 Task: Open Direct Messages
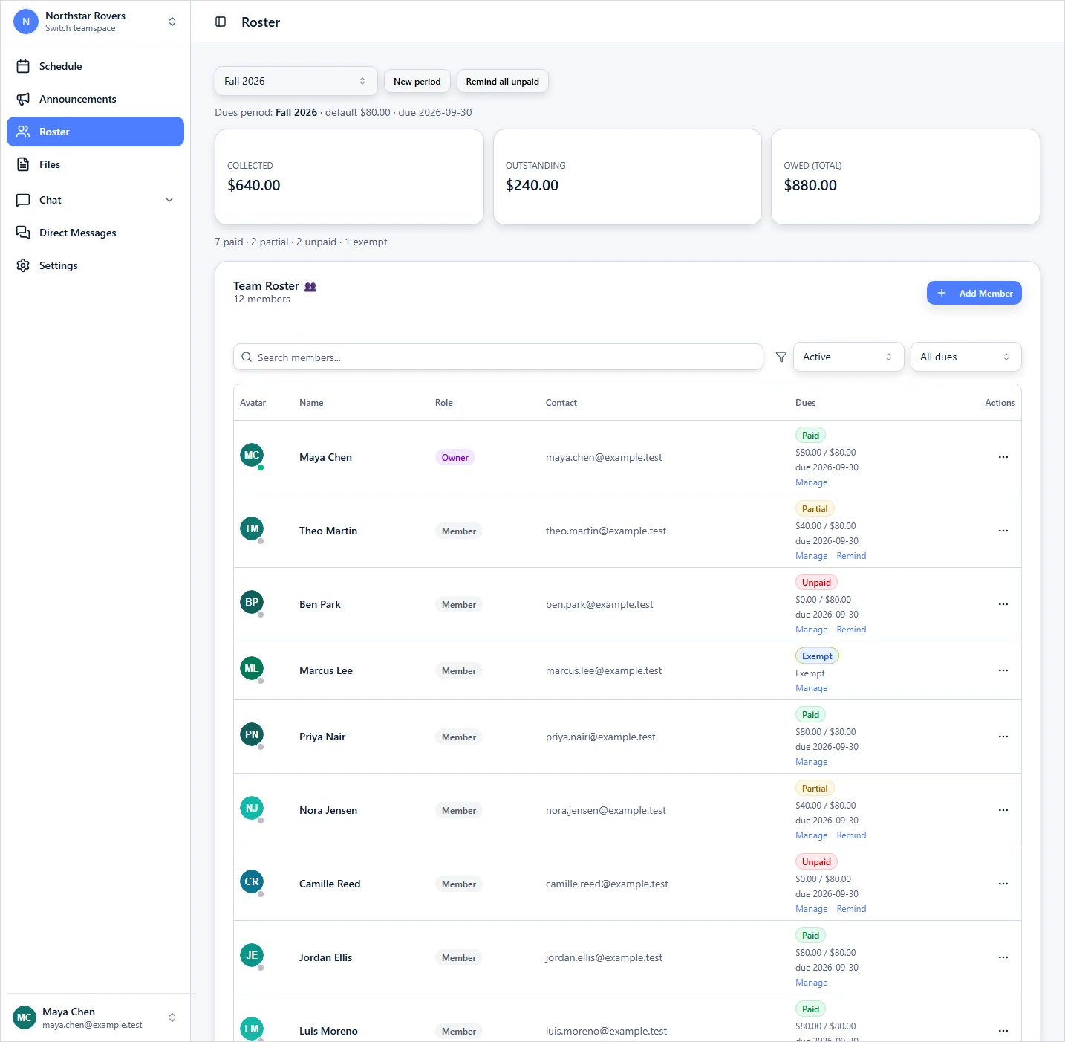click(95, 233)
